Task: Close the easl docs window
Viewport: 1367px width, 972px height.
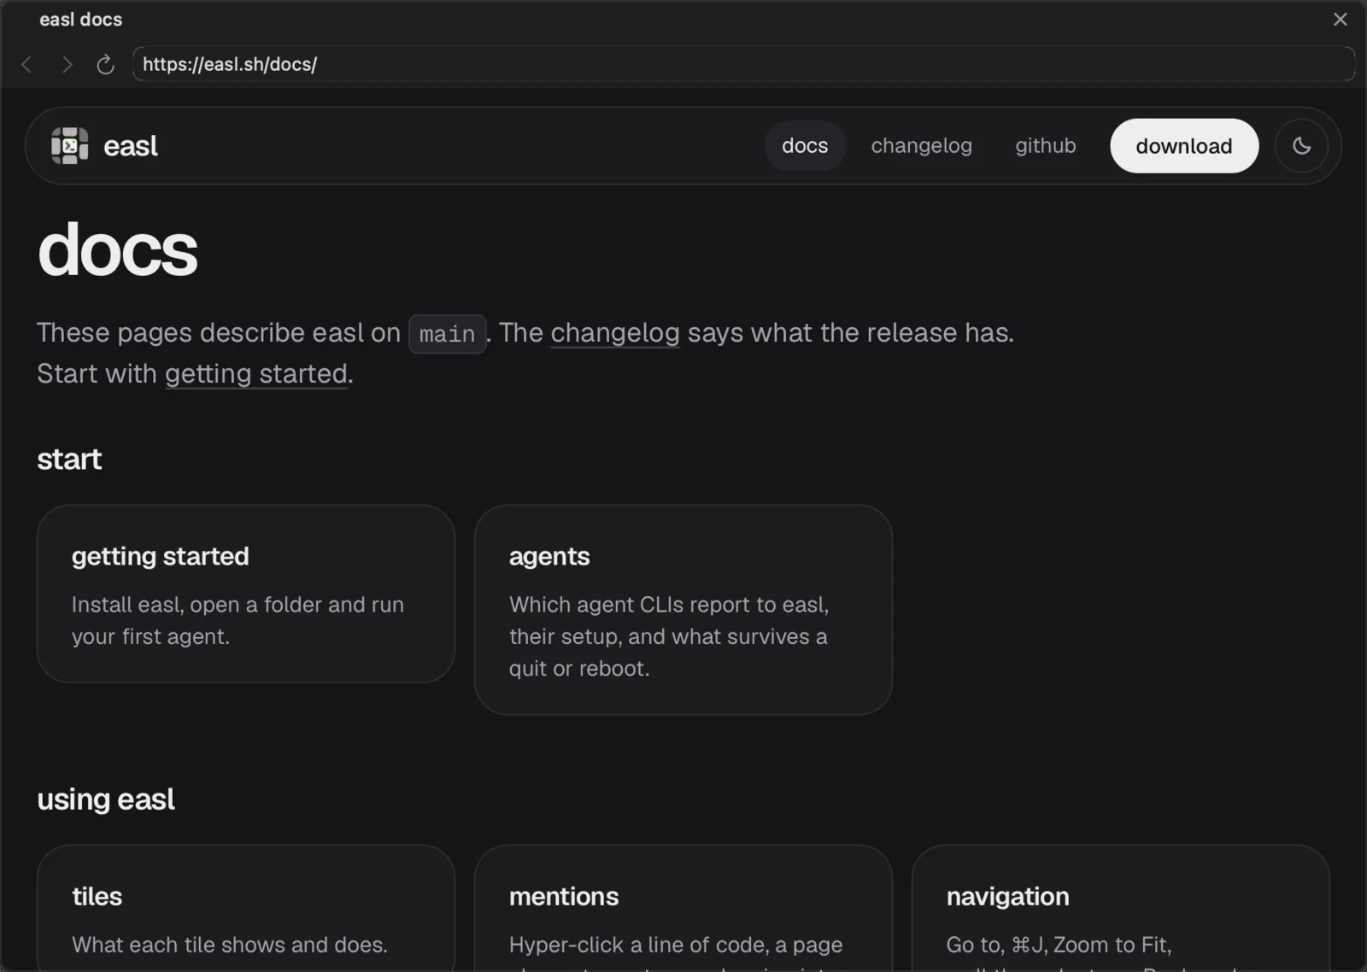Action: point(1340,20)
